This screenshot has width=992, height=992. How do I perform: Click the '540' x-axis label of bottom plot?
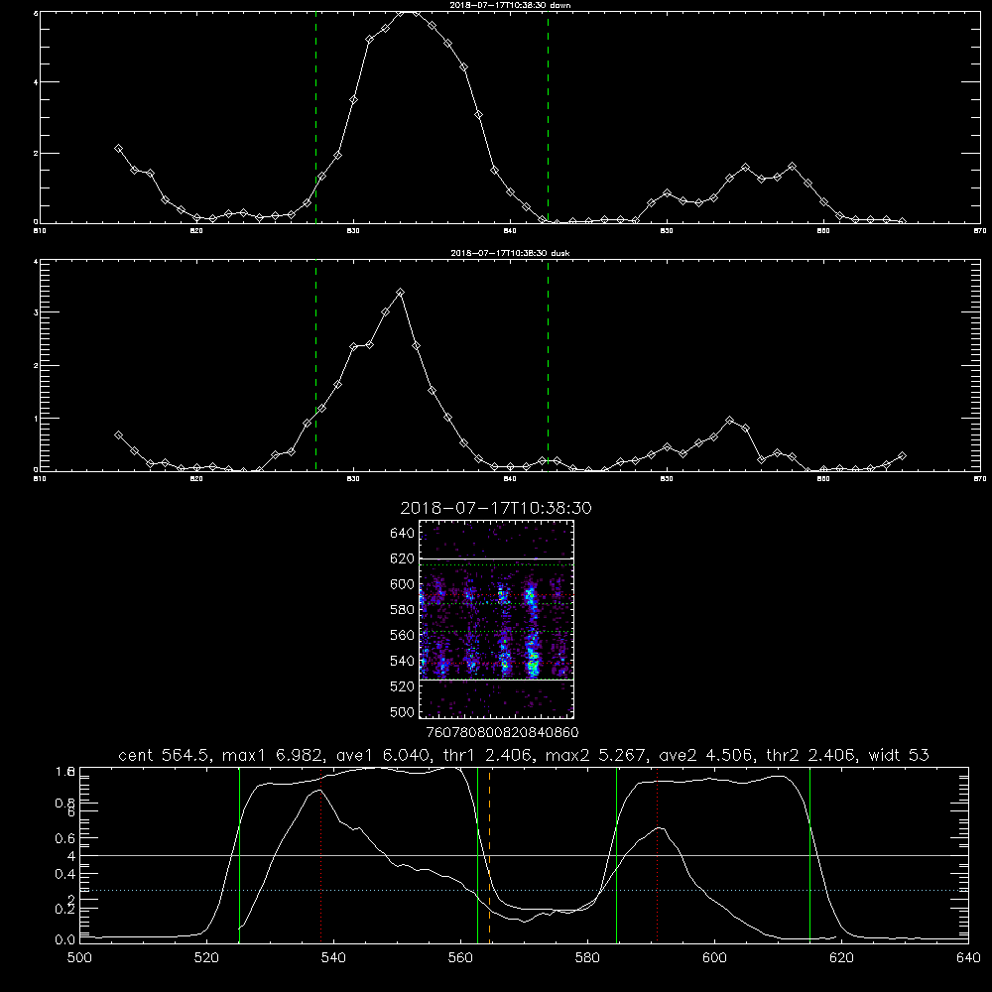tap(333, 958)
